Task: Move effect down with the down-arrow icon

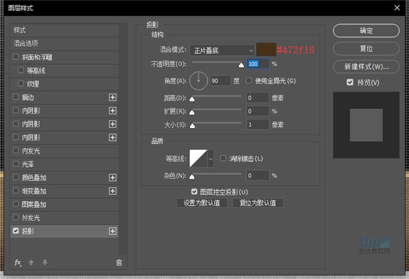Action: (44, 263)
